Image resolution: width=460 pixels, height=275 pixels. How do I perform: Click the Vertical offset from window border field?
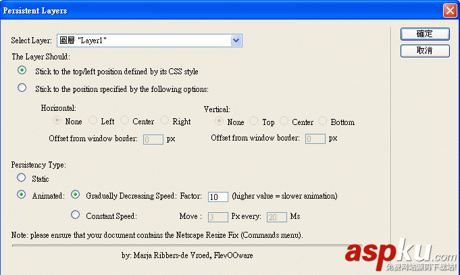coord(315,139)
